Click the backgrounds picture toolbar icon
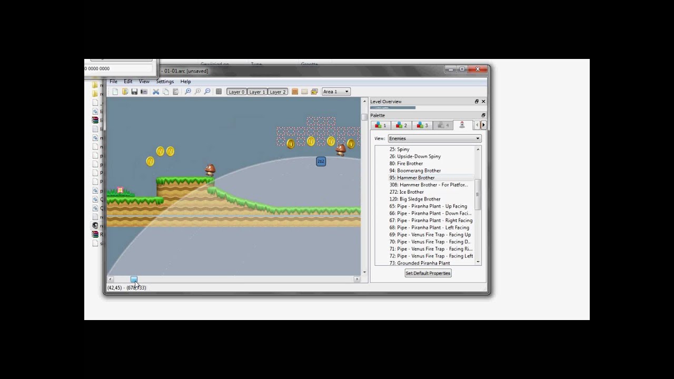This screenshot has height=379, width=674. (314, 92)
